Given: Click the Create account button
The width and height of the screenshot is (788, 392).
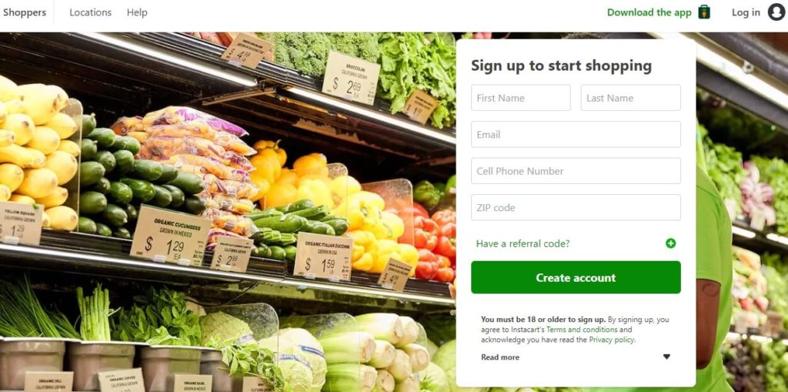Looking at the screenshot, I should (576, 277).
